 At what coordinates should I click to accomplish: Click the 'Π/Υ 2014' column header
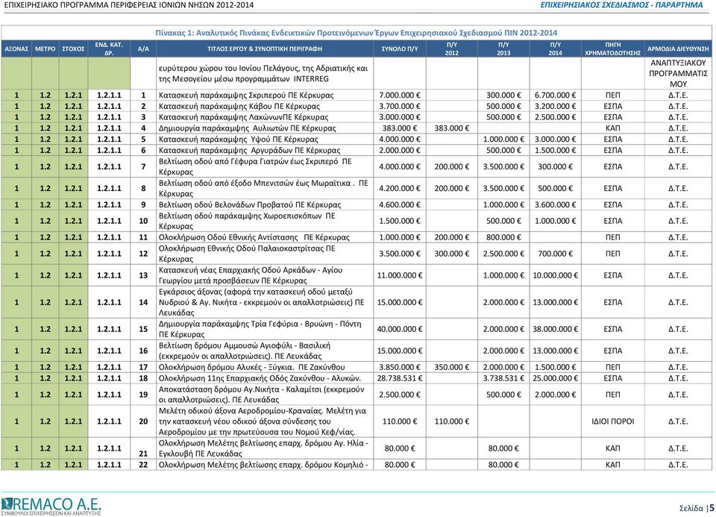pyautogui.click(x=555, y=49)
